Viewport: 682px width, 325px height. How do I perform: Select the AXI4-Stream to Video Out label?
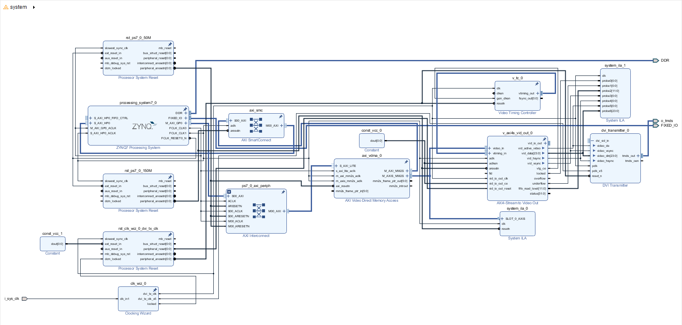click(517, 203)
